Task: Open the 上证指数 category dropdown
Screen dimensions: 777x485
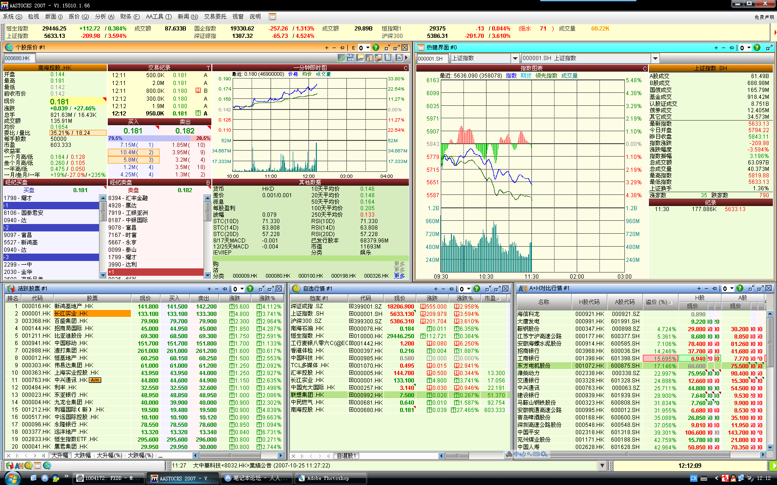Action: 515,58
